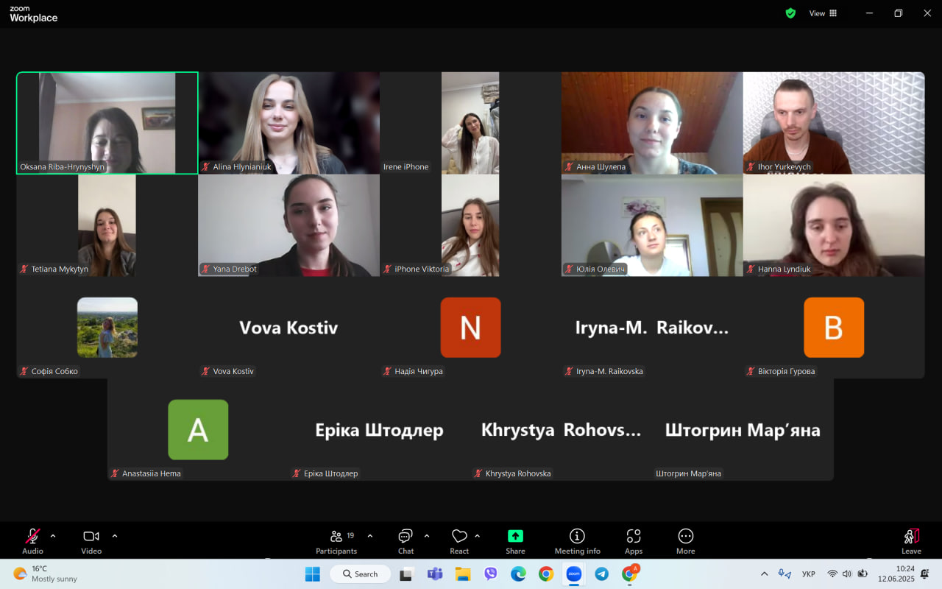Click the Windows taskbar Search box
This screenshot has width=942, height=589.
361,574
